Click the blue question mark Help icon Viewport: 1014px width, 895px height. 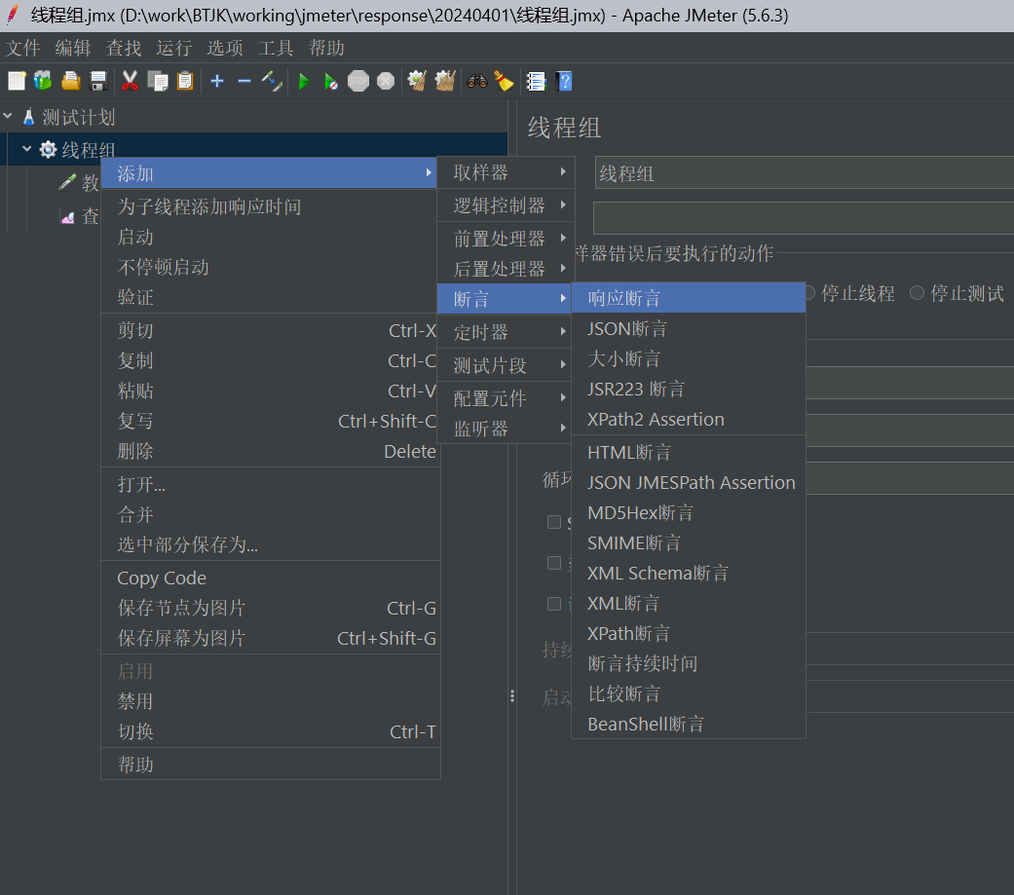(563, 81)
